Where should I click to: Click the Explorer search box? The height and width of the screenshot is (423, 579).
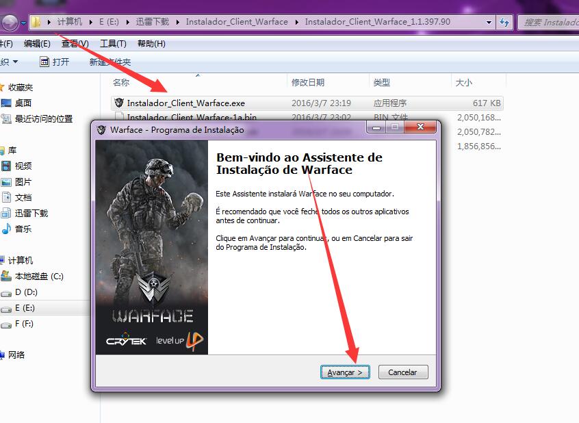tap(548, 22)
